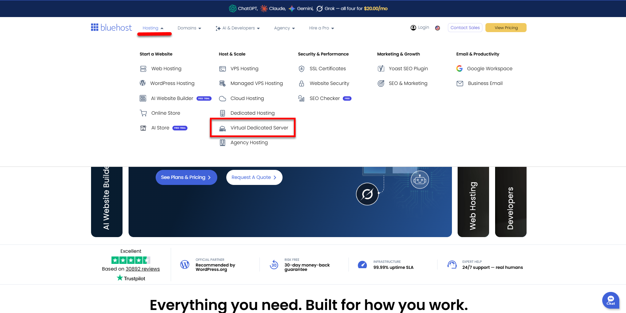Open the AI Website Builder vertical card
This screenshot has width=626, height=313.
click(107, 202)
